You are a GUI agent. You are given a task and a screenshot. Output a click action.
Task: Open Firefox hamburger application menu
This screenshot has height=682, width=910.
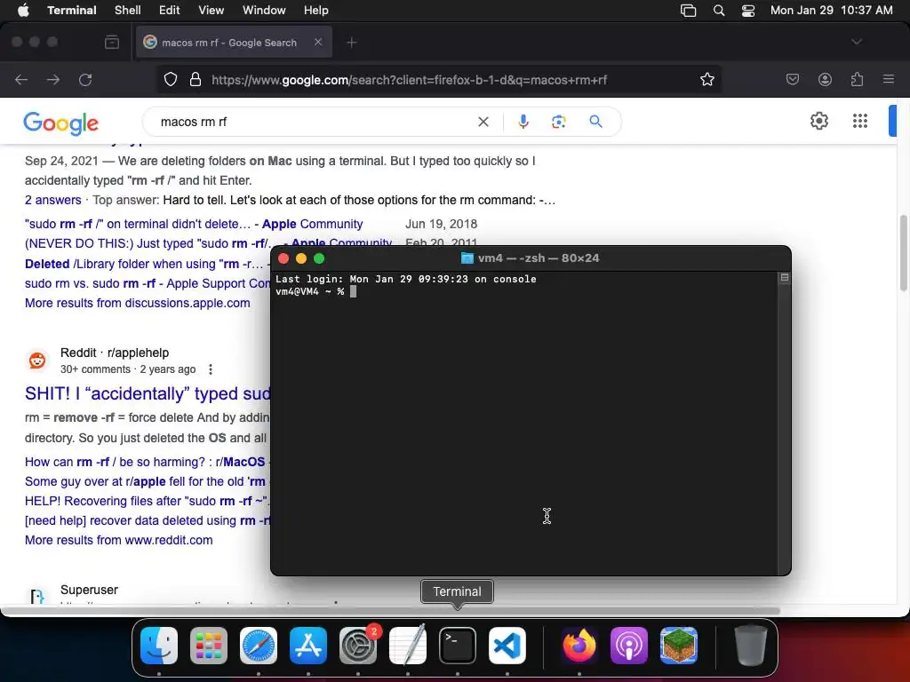pos(889,79)
